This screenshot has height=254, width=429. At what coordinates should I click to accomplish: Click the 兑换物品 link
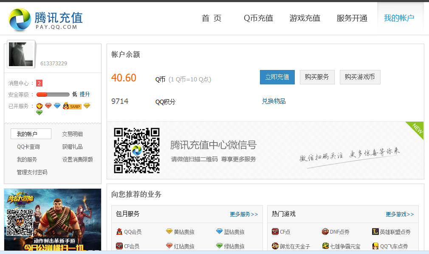click(x=274, y=101)
